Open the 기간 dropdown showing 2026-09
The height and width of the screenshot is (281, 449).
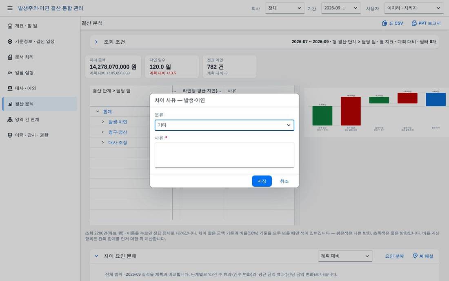coord(341,8)
